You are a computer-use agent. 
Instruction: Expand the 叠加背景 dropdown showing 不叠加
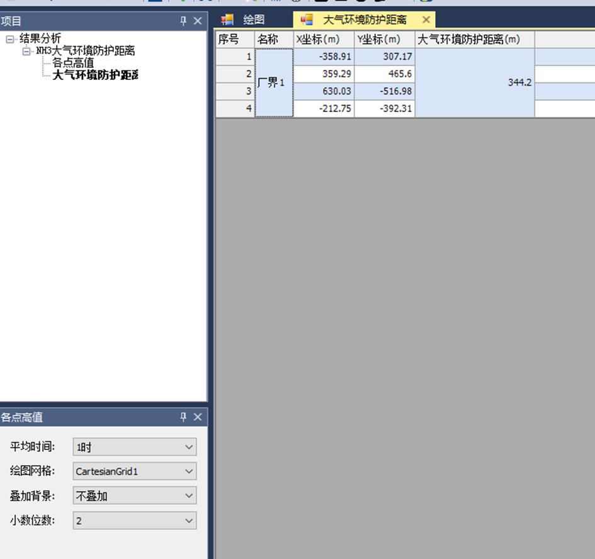[x=134, y=496]
